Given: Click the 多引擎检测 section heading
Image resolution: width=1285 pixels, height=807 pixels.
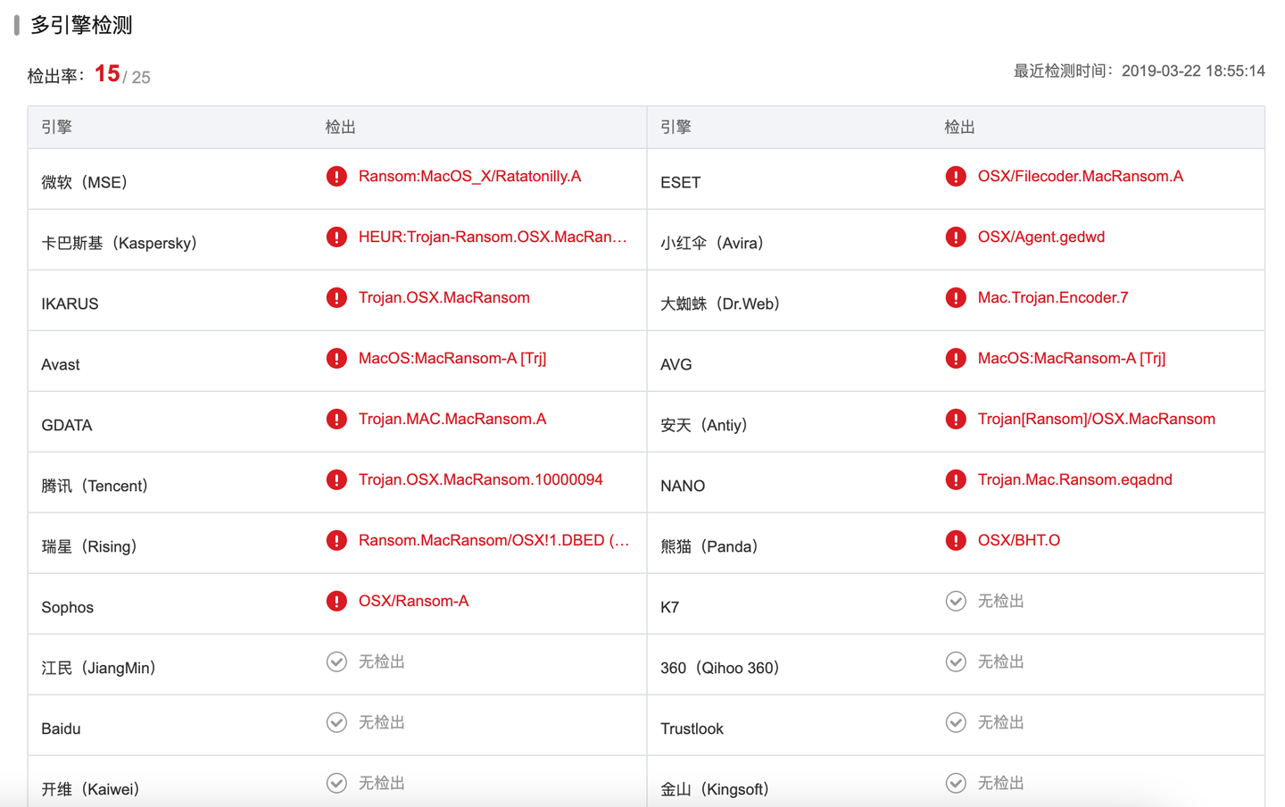Looking at the screenshot, I should coord(81,25).
